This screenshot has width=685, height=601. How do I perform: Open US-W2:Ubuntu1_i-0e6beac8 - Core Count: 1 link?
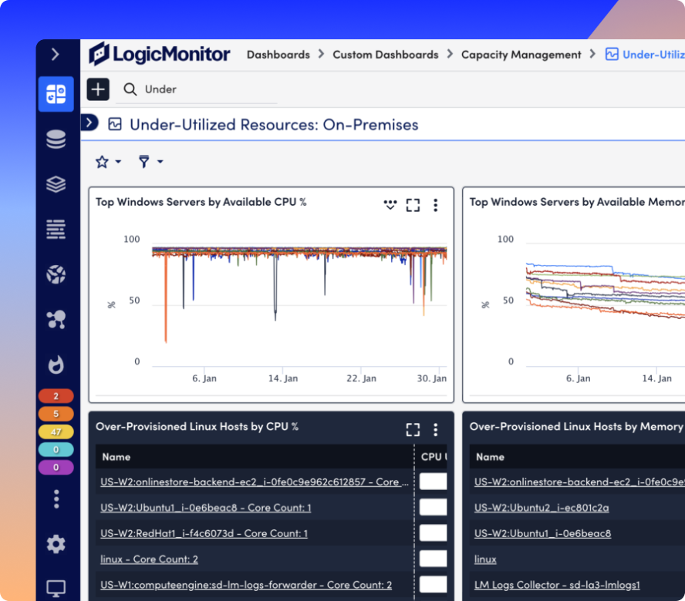pyautogui.click(x=206, y=508)
